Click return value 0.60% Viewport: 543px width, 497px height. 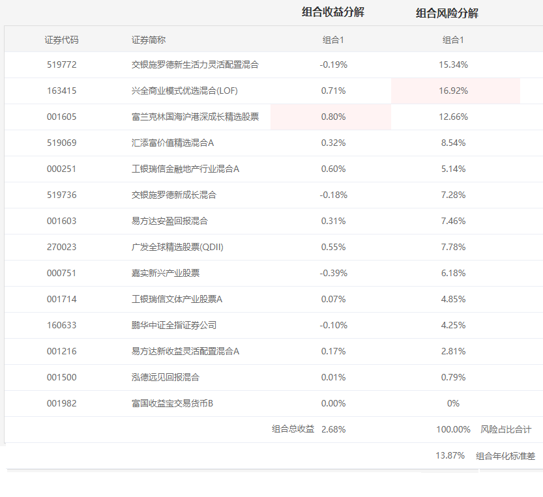[x=334, y=169]
